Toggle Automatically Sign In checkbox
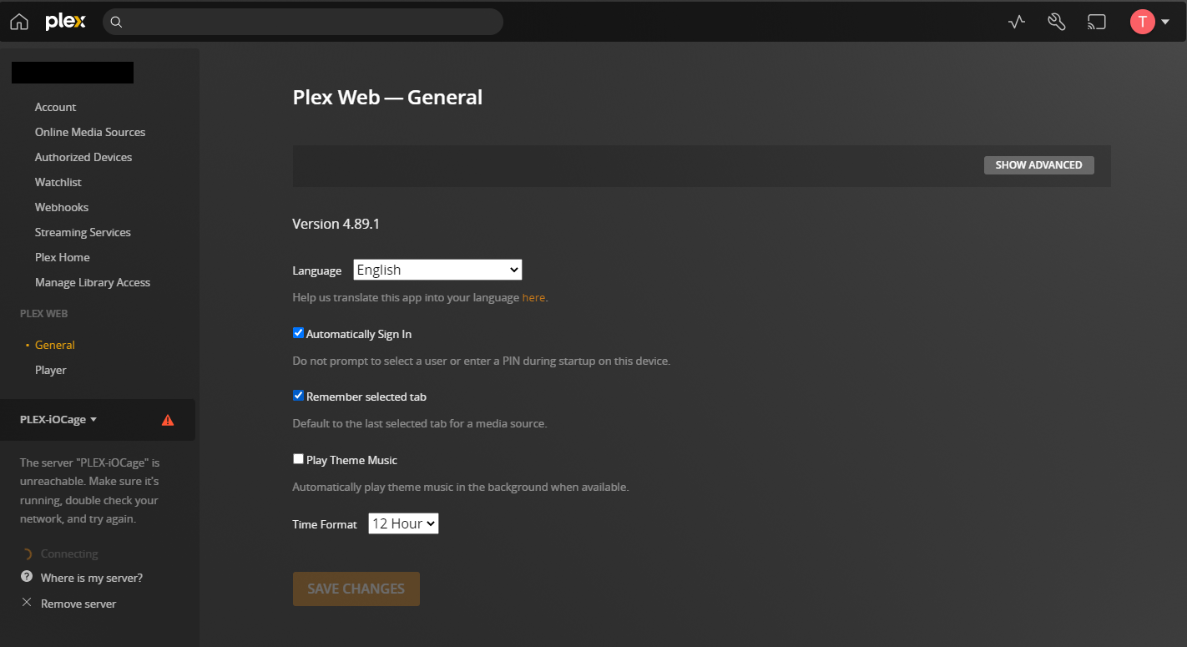1187x647 pixels. tap(298, 333)
